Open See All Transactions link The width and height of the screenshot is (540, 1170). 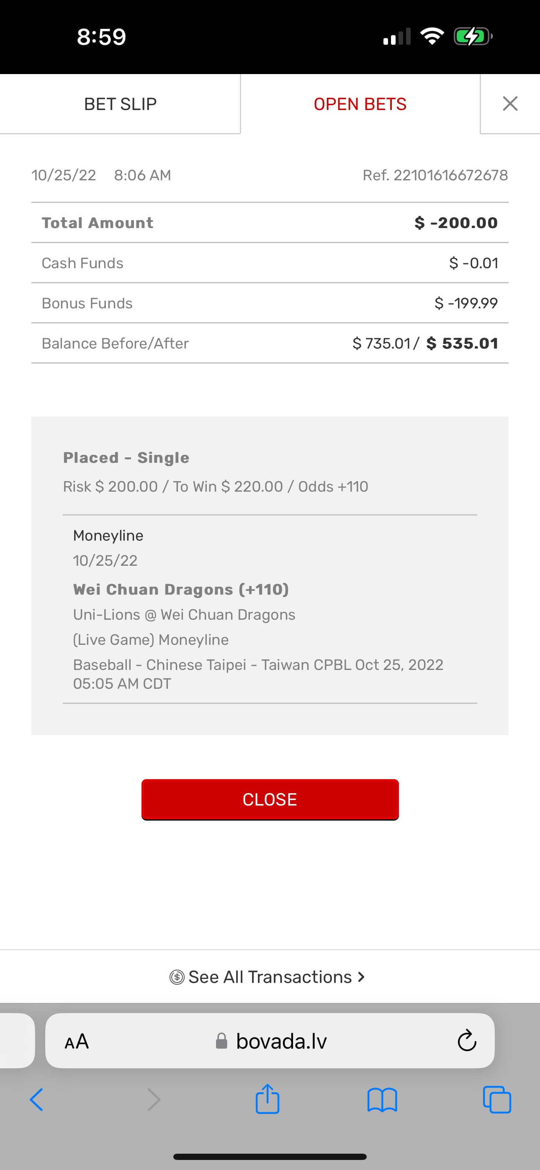coord(270,977)
